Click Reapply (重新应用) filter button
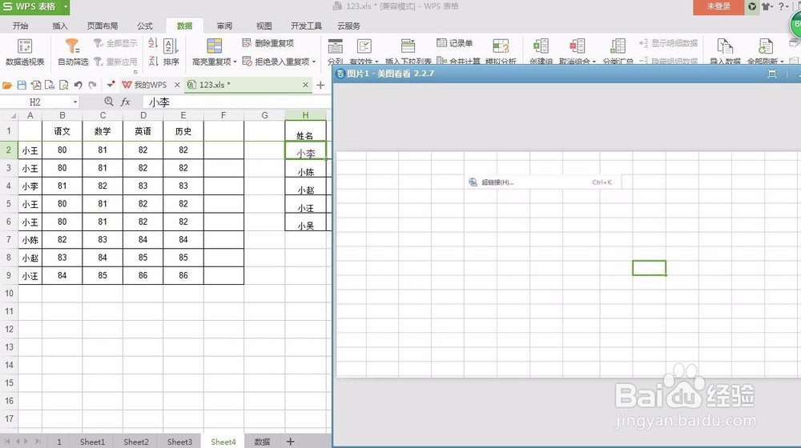This screenshot has height=448, width=801. pos(115,62)
